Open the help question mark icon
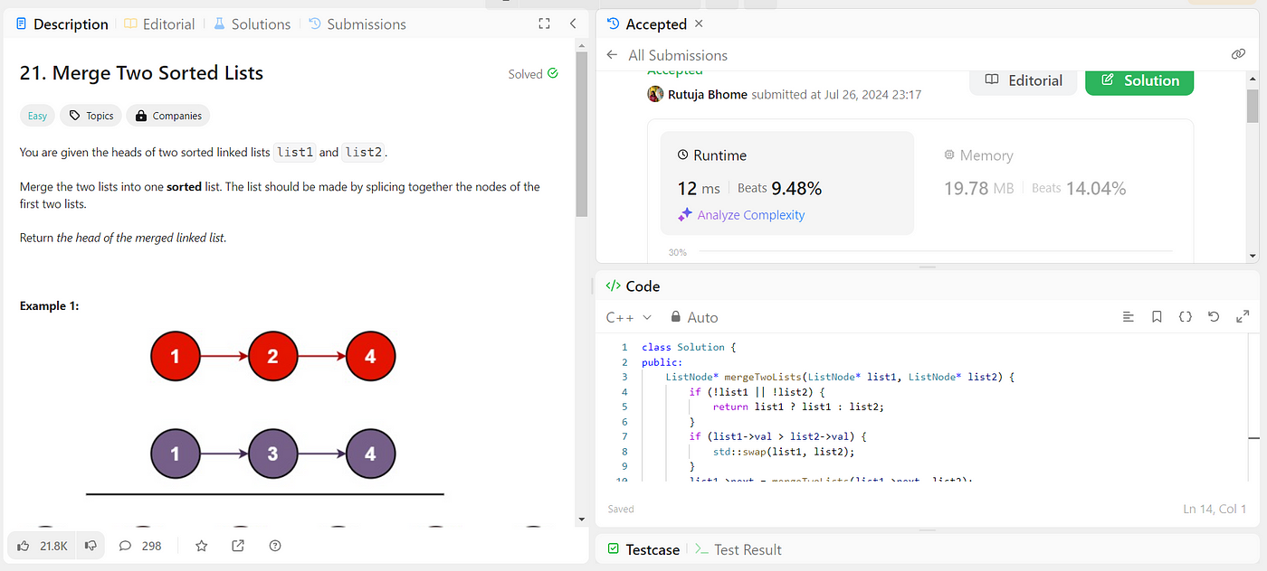 (275, 546)
